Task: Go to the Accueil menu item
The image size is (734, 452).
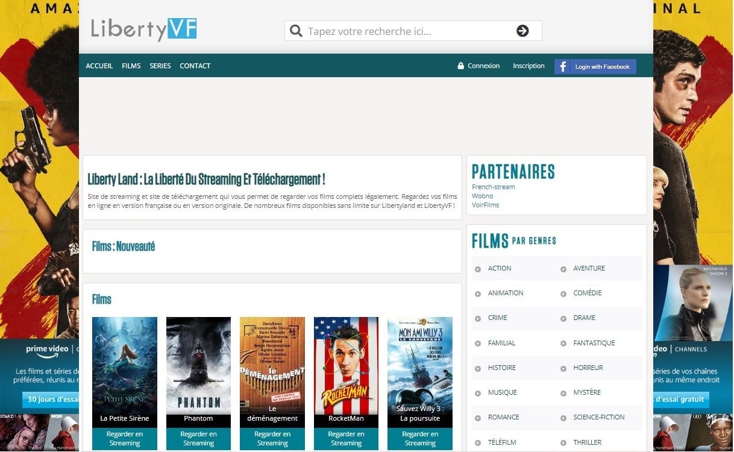Action: pyautogui.click(x=99, y=66)
